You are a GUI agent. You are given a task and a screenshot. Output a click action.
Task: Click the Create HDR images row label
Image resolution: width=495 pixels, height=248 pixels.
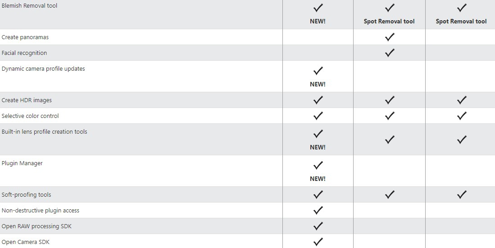(23, 100)
